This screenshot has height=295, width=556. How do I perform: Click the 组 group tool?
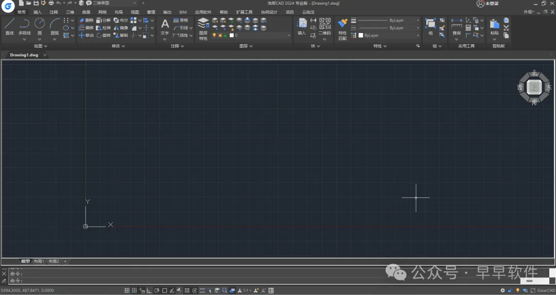[x=430, y=27]
